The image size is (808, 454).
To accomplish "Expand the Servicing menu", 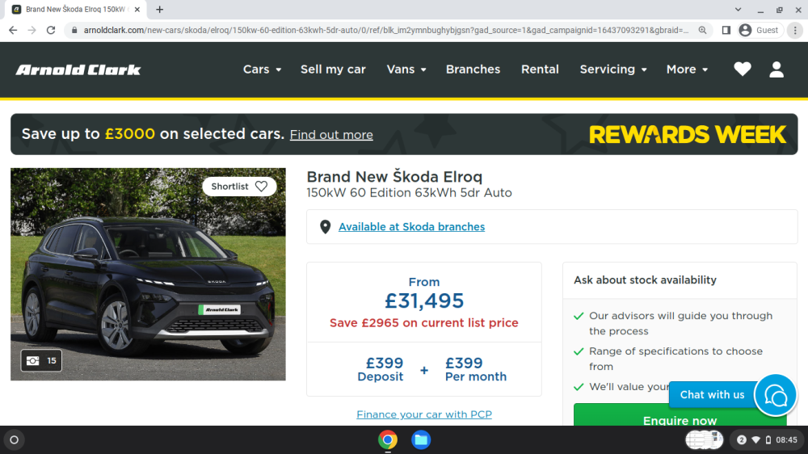I will coord(613,69).
